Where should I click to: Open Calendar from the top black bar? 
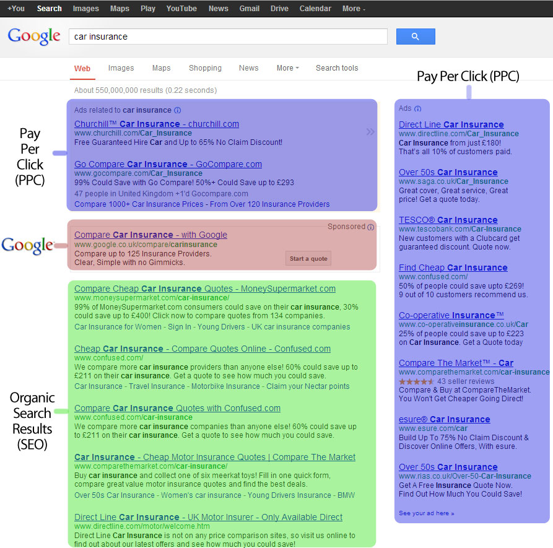315,9
